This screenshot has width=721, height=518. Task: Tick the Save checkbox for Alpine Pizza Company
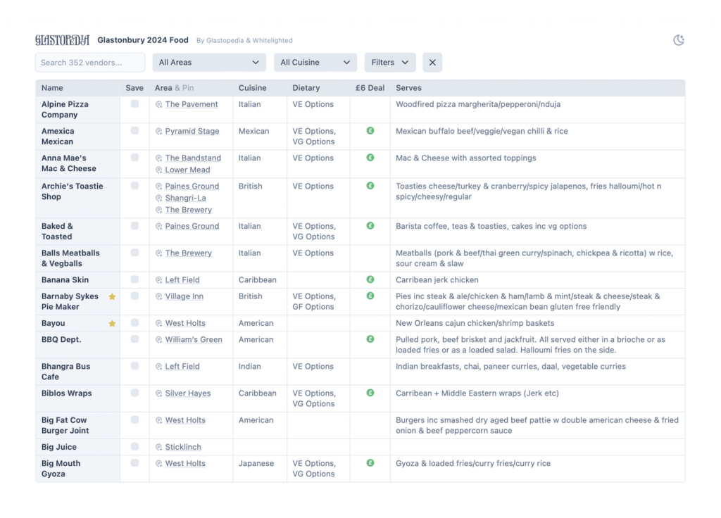[134, 104]
